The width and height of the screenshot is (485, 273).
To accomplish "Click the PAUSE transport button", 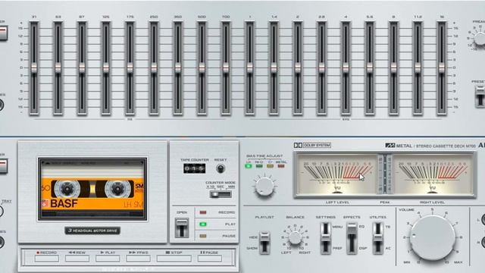I will tap(210, 258).
